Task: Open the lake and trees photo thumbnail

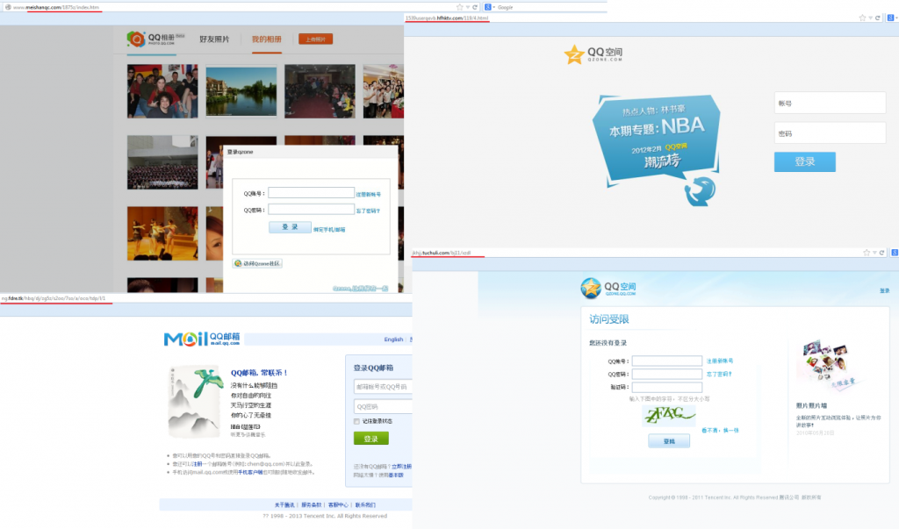Action: click(x=241, y=91)
